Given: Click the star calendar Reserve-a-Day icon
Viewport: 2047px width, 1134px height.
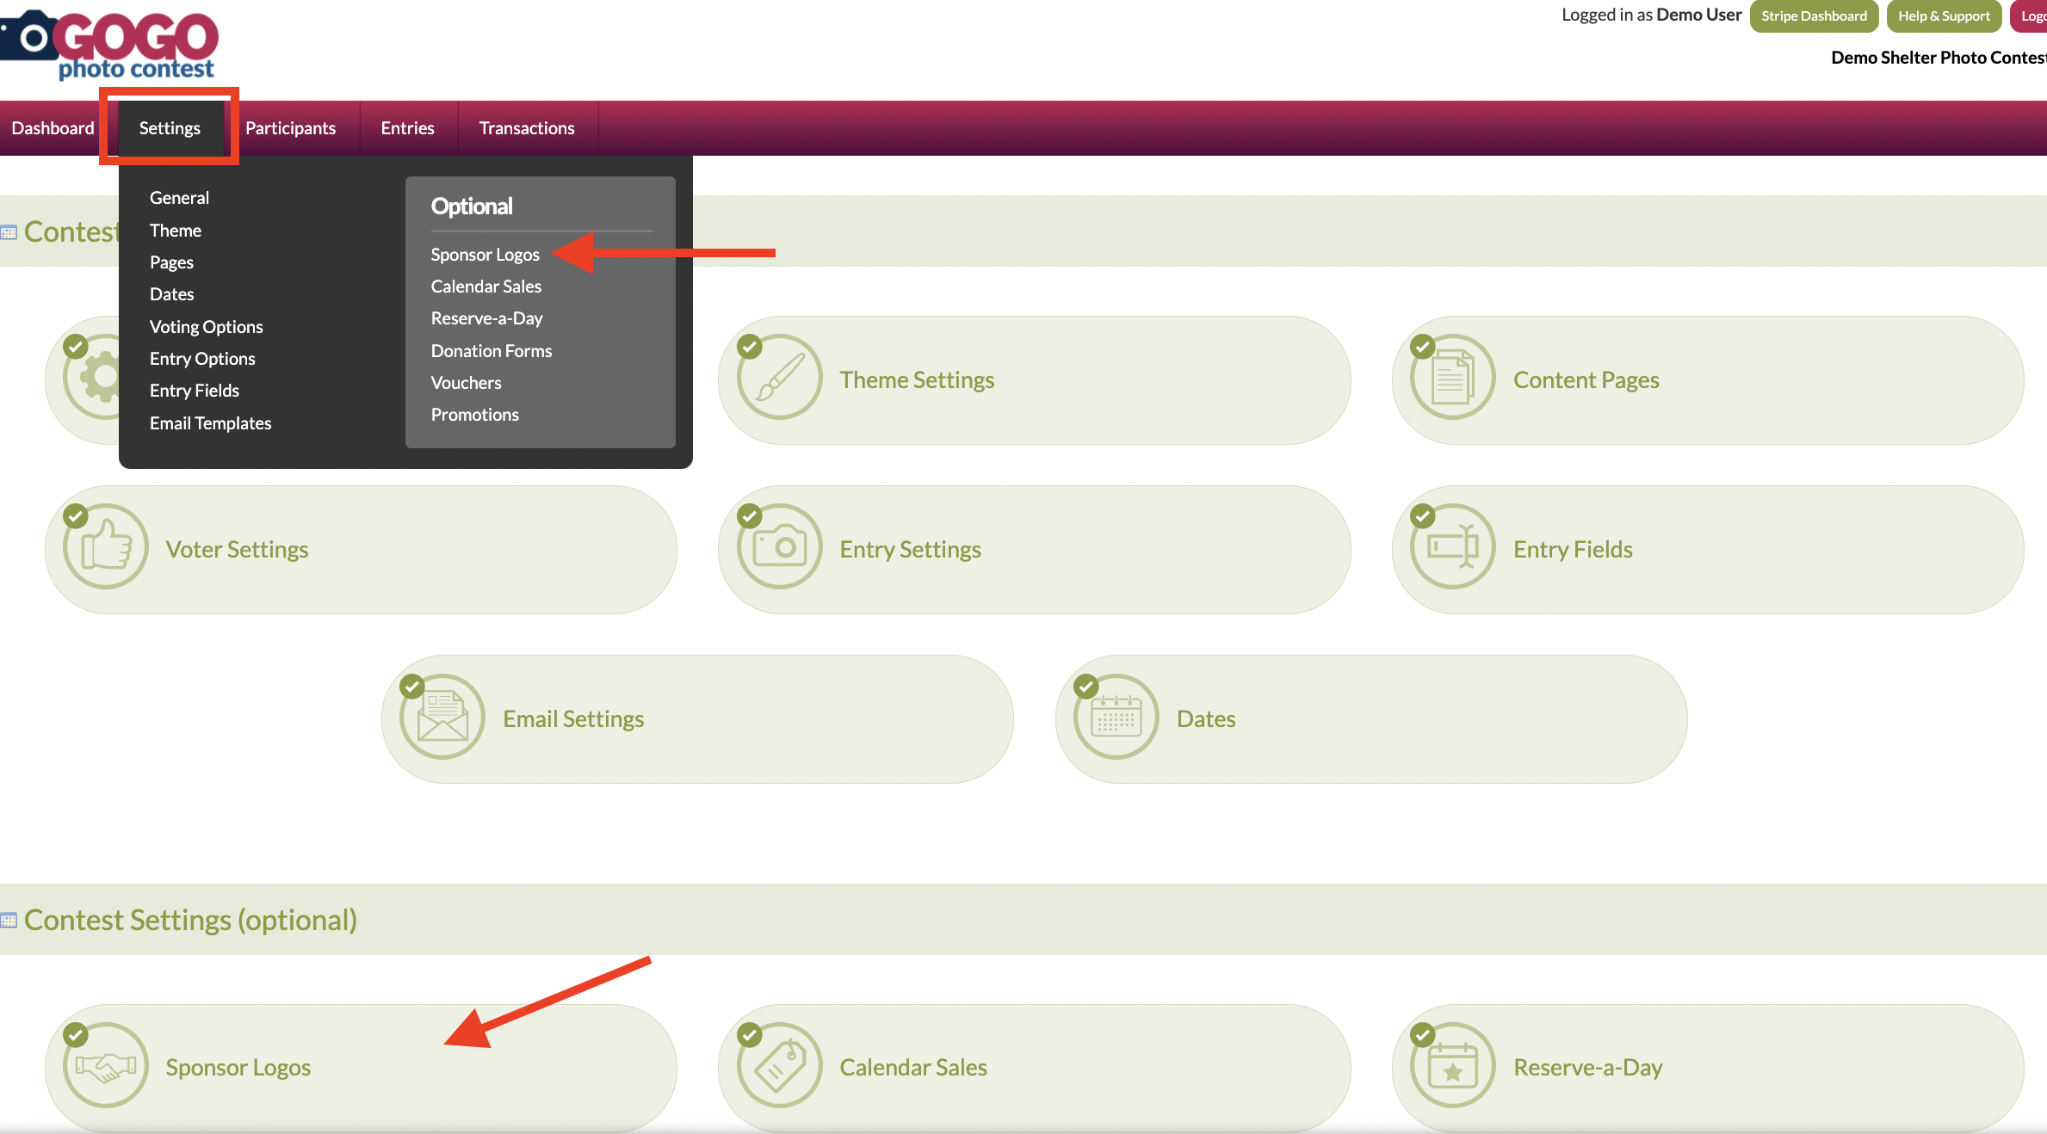Looking at the screenshot, I should point(1453,1066).
